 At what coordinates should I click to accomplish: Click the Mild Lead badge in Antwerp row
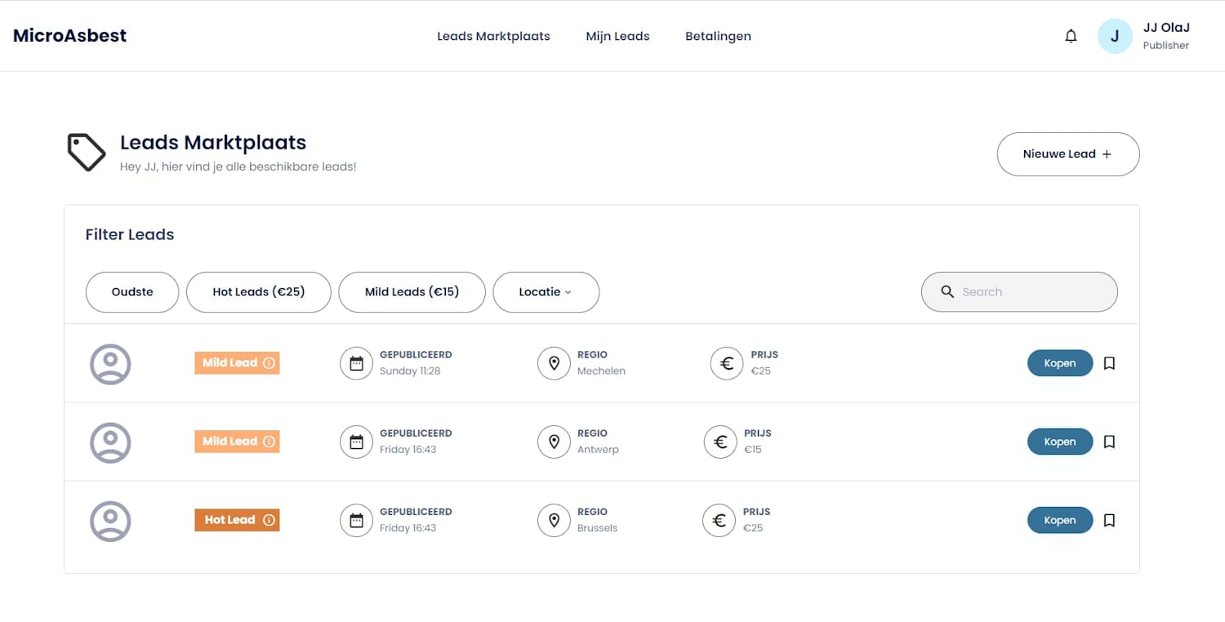tap(237, 442)
